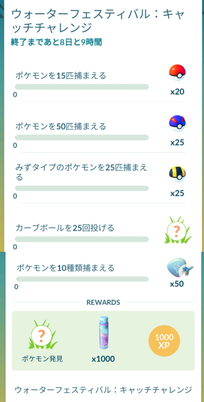This screenshot has width=204, height=402.
Task: Tap the Poké Ball x20 reward icon
Action: click(x=177, y=73)
